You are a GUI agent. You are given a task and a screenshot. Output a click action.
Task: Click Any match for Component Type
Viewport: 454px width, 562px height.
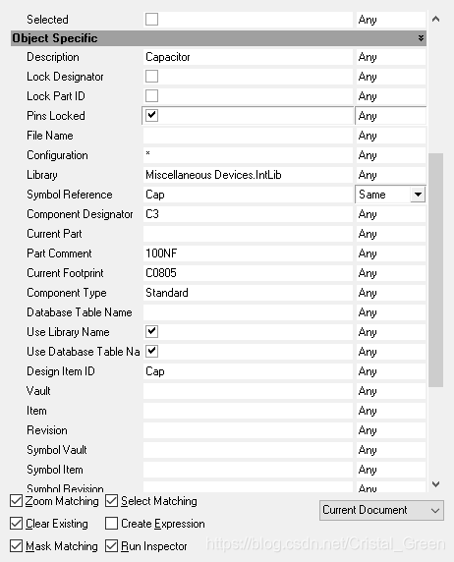click(391, 293)
